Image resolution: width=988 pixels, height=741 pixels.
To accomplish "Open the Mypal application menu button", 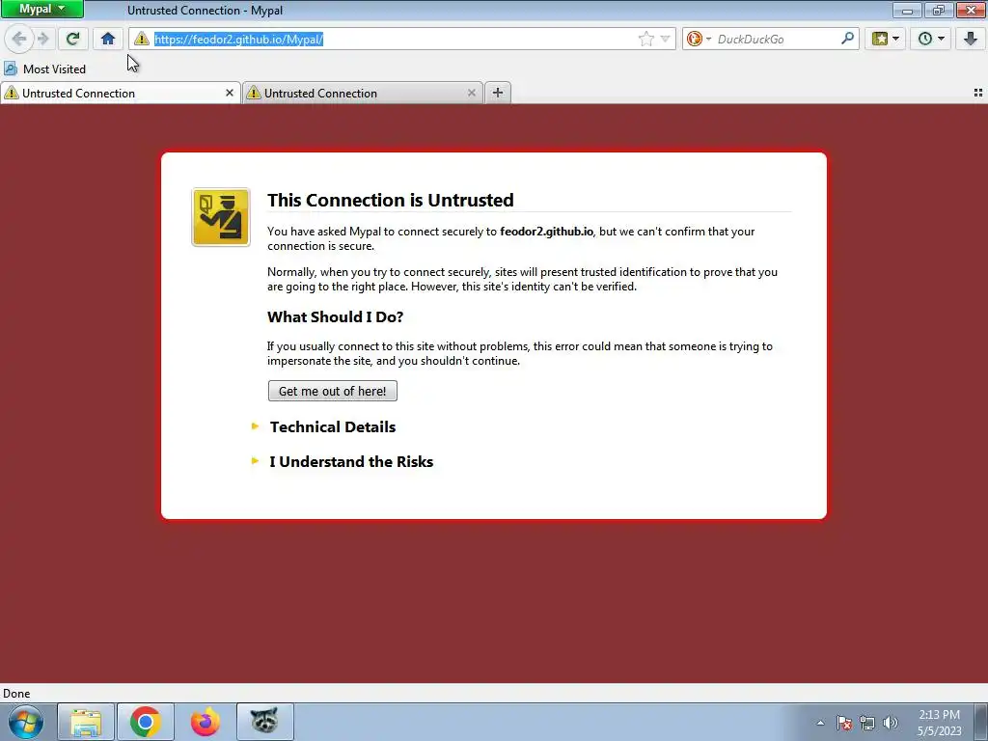I will (x=41, y=9).
